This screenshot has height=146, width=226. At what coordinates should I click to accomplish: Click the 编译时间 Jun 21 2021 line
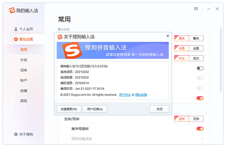coord(82,89)
